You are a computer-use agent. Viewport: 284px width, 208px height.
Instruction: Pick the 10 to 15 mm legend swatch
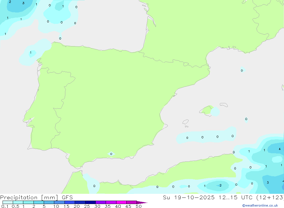tap(59, 202)
